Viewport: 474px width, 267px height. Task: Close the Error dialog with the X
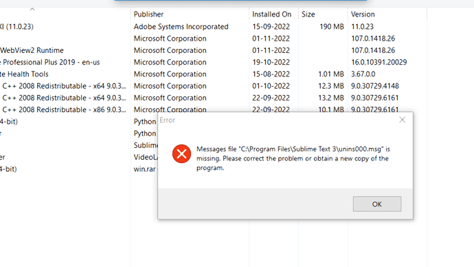(403, 120)
